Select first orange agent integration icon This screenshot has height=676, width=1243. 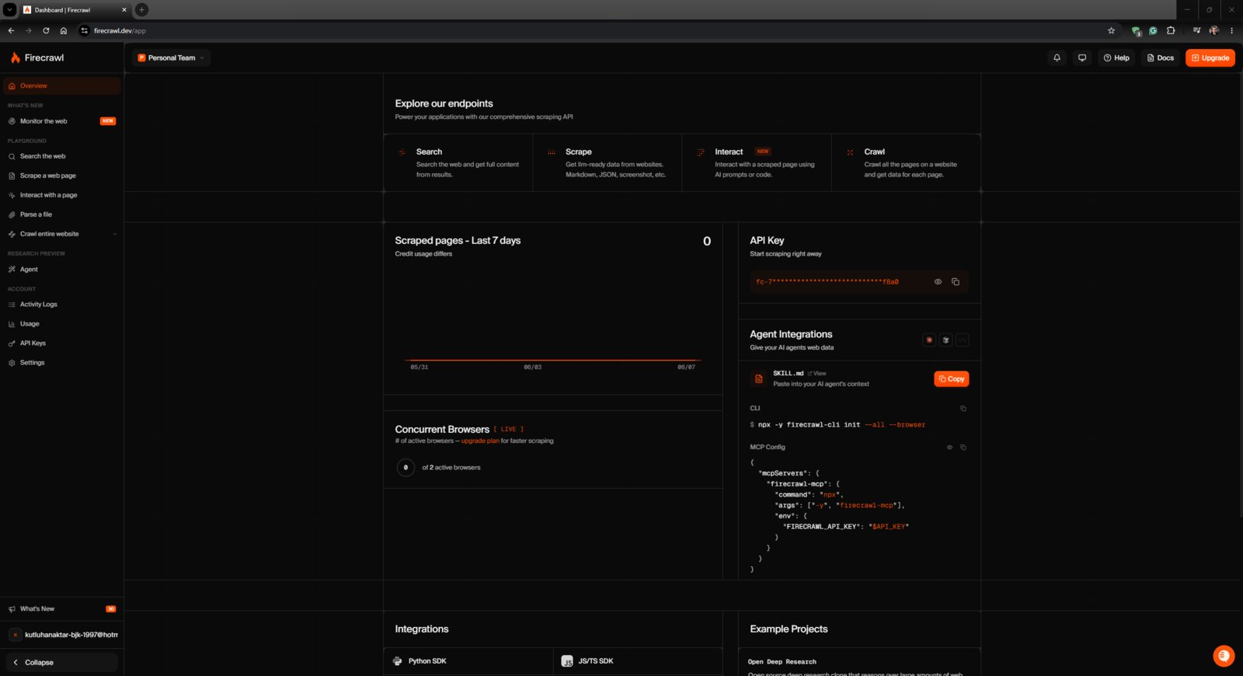(929, 340)
